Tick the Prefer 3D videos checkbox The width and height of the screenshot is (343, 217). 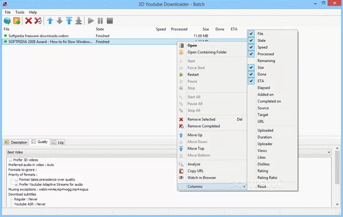[x=10, y=160]
